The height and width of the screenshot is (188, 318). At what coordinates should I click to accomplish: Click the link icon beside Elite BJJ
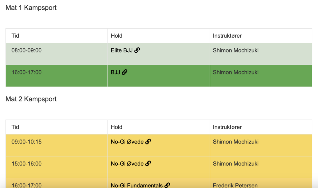click(x=137, y=50)
